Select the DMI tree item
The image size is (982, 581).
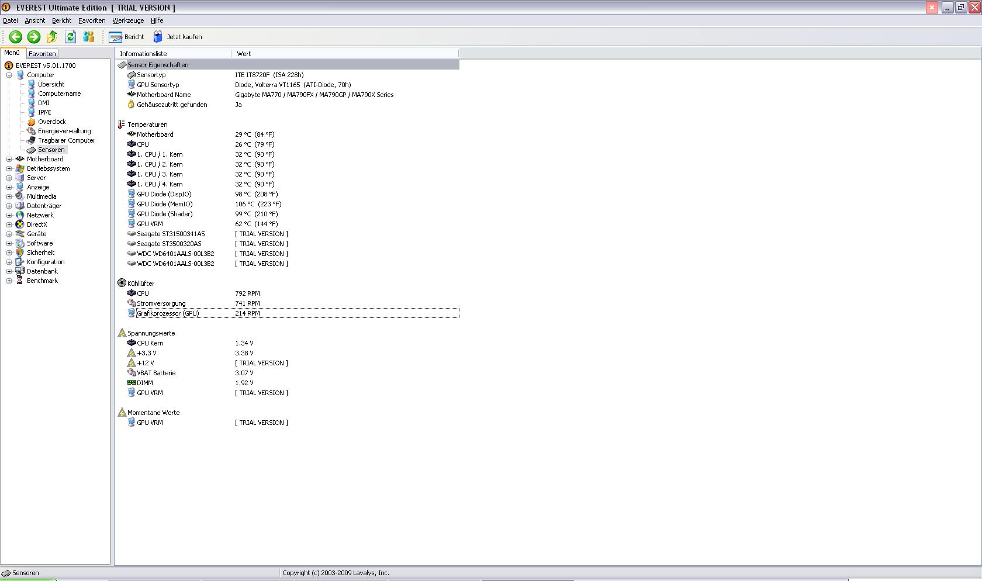pos(44,103)
